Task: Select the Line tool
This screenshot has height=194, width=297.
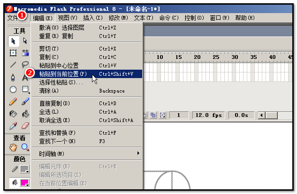Action: [13, 65]
